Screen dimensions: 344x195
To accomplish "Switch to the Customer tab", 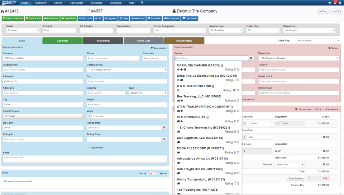I will pyautogui.click(x=62, y=41).
